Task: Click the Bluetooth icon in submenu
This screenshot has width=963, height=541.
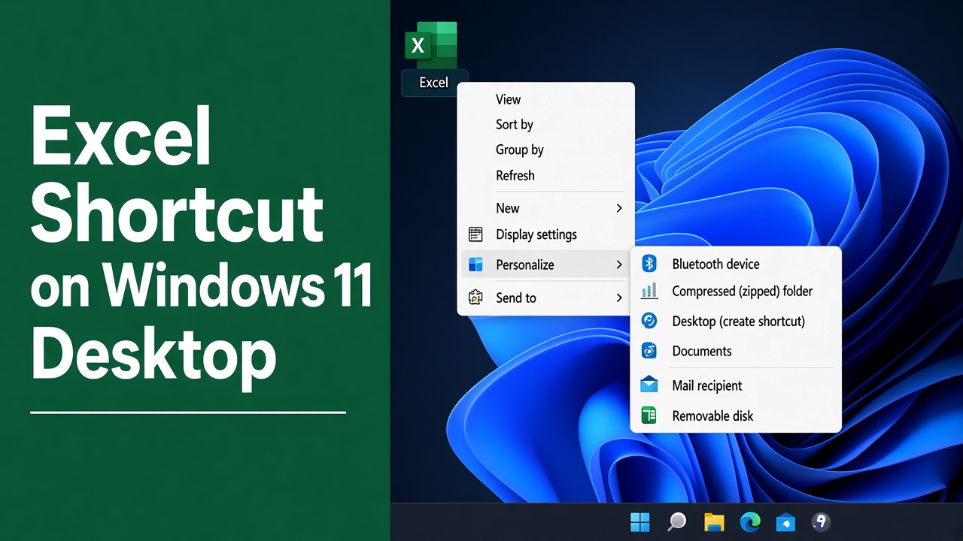Action: coord(649,264)
